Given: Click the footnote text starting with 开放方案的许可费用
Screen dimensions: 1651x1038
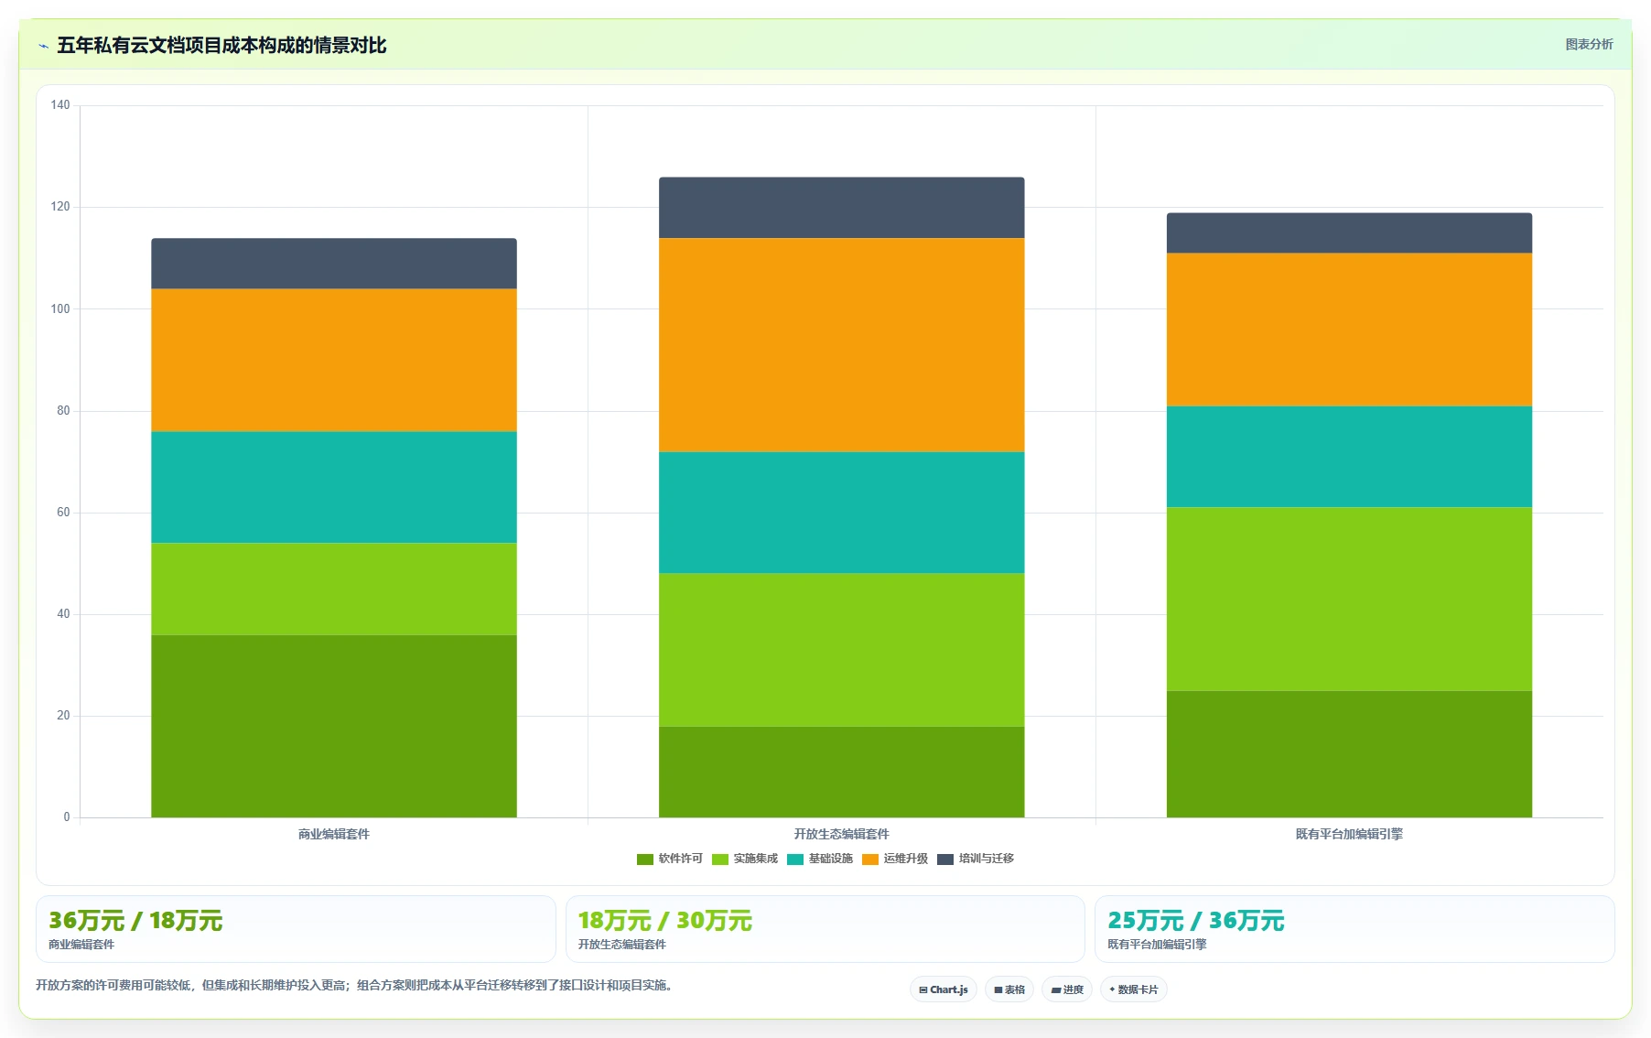Looking at the screenshot, I should pos(356,986).
